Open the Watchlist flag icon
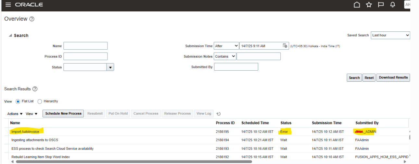Image resolution: width=419 pixels, height=164 pixels. (x=381, y=5)
